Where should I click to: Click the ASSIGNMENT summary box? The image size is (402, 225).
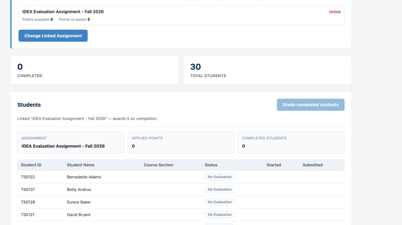(71, 142)
